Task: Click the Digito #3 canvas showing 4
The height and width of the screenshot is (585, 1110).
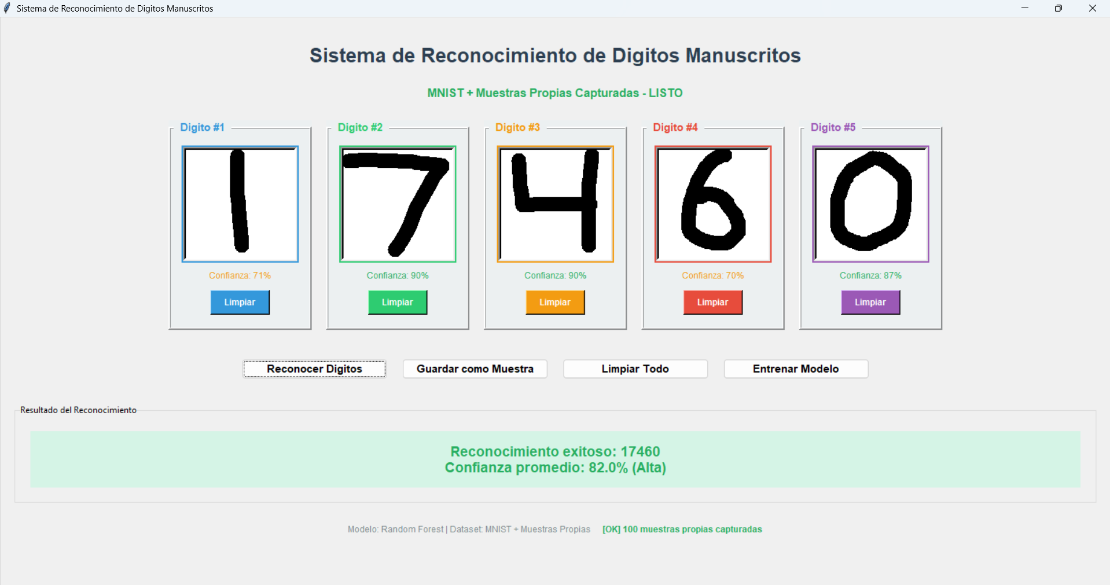Action: point(556,204)
